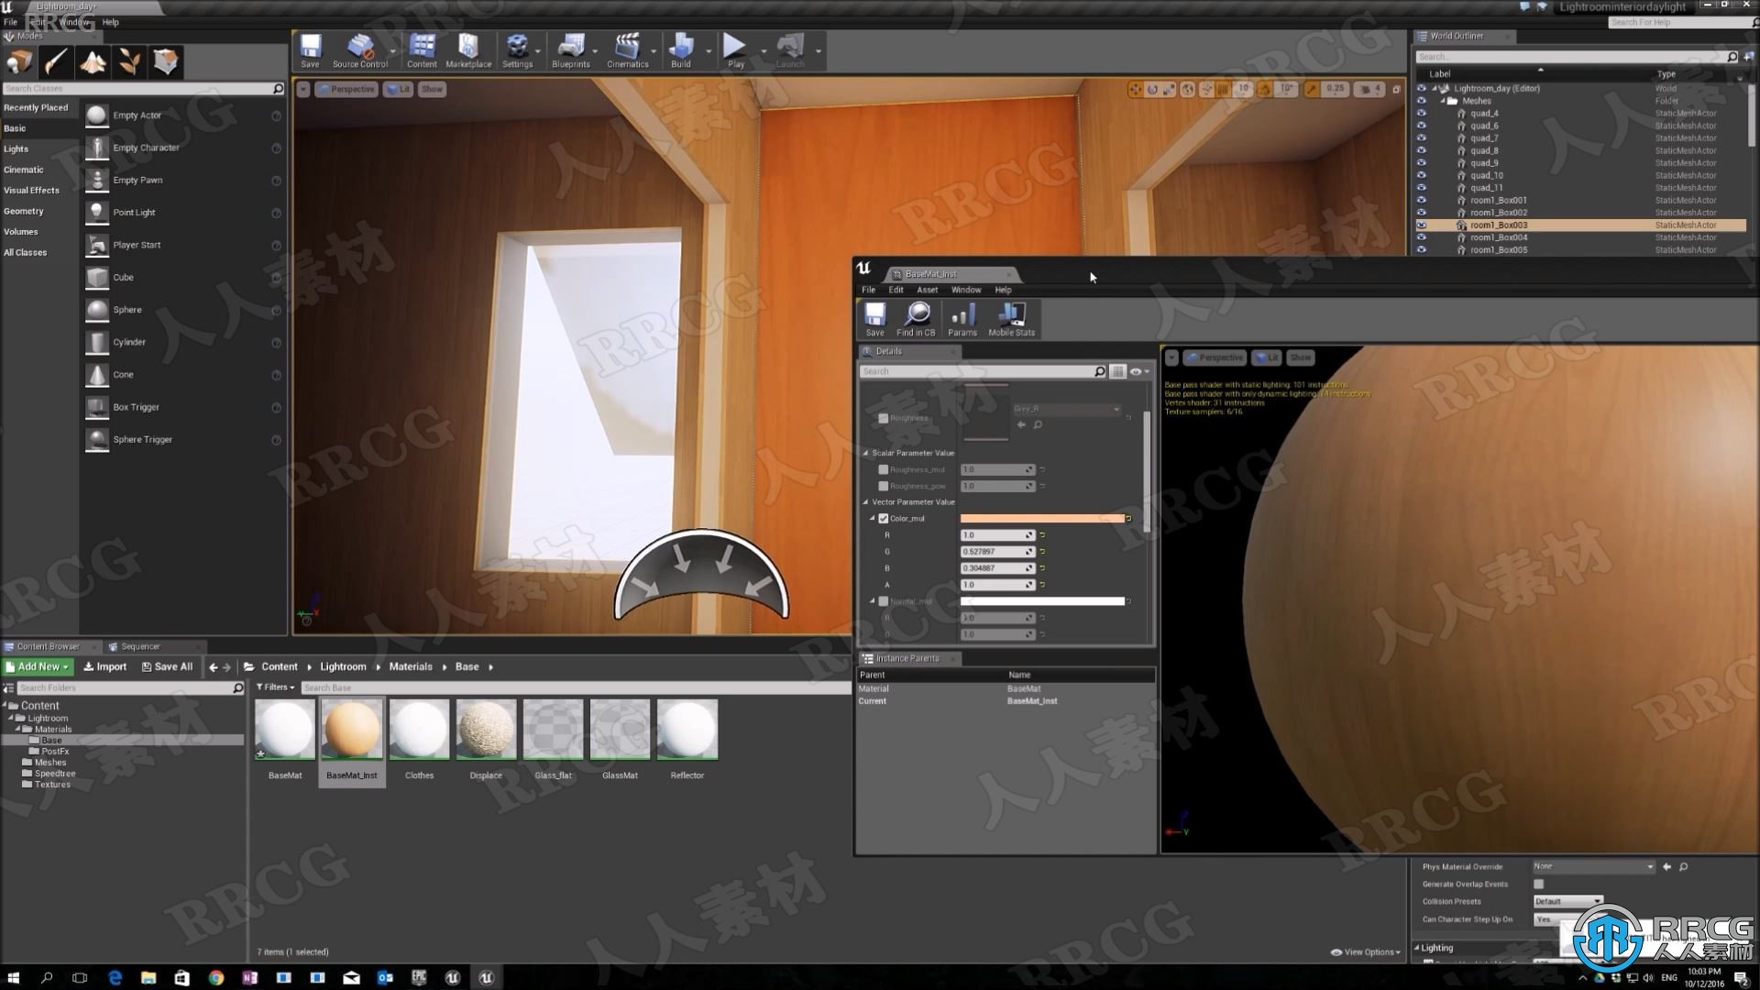
Task: Click the Params toolbar icon
Action: tap(962, 319)
